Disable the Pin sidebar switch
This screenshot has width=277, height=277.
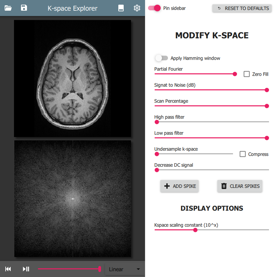click(155, 8)
